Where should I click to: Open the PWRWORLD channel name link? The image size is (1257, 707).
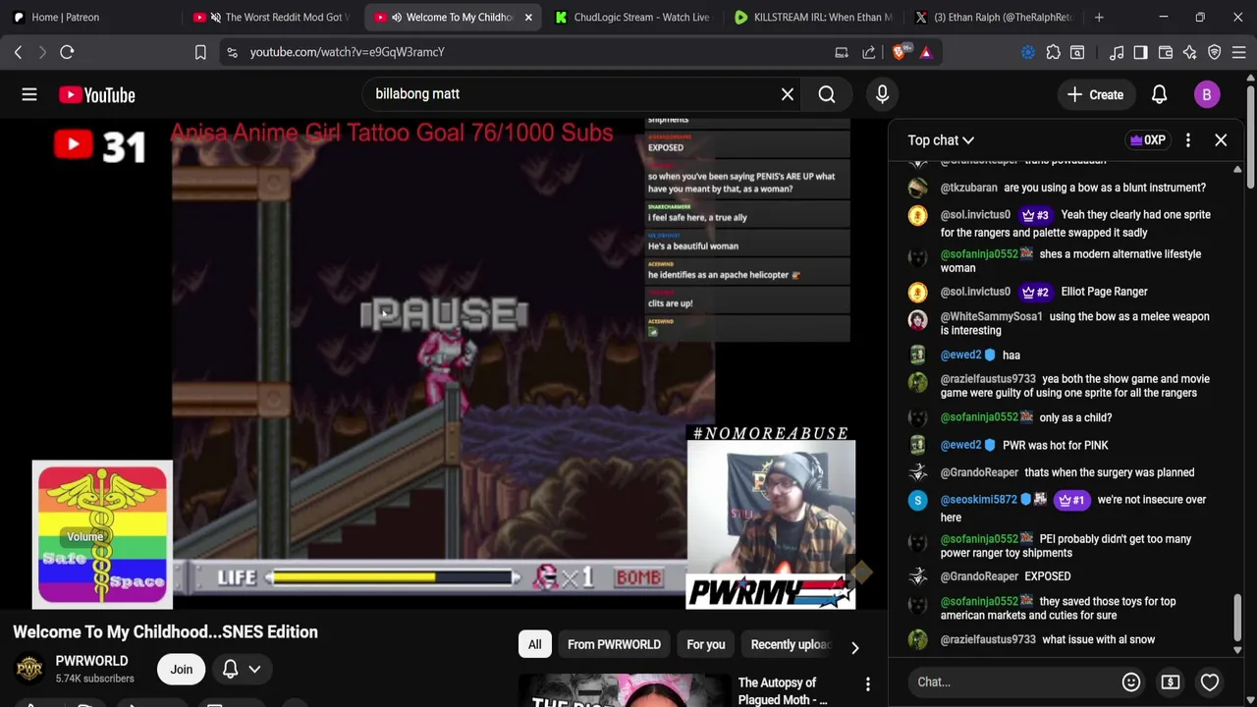(91, 661)
